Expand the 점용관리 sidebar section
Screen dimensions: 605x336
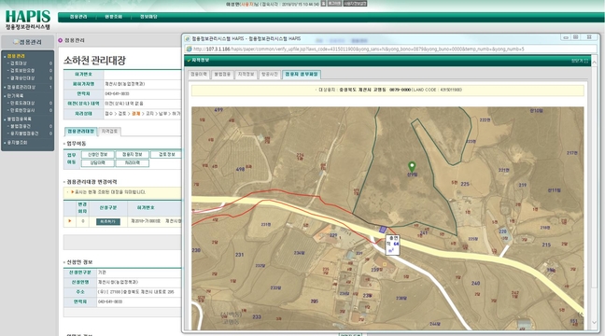(16, 56)
